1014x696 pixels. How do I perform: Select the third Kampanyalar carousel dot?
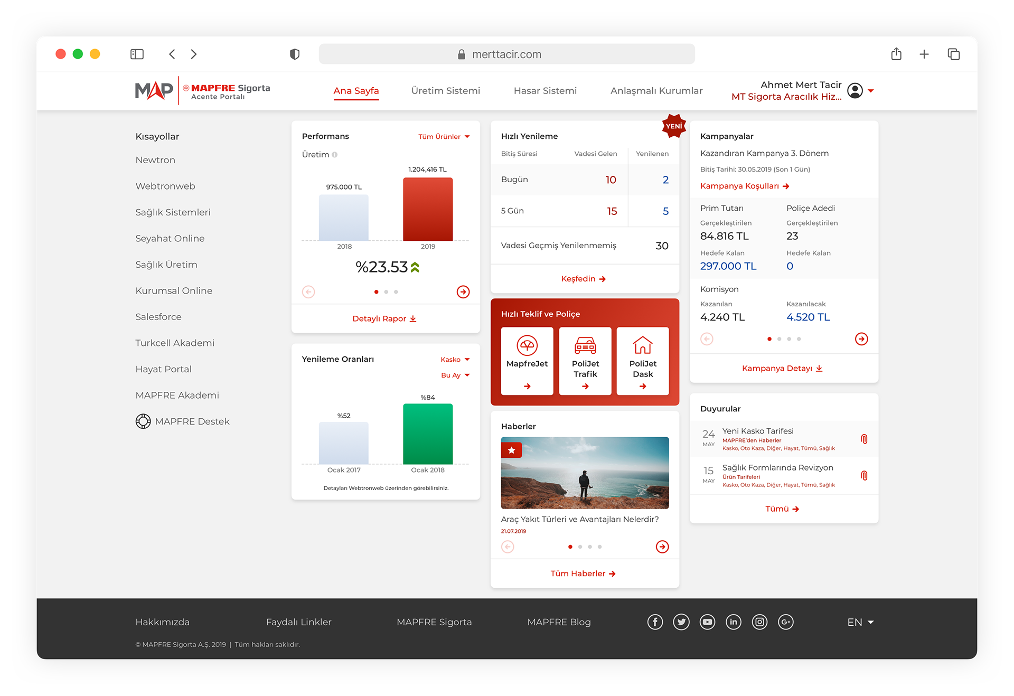(789, 339)
